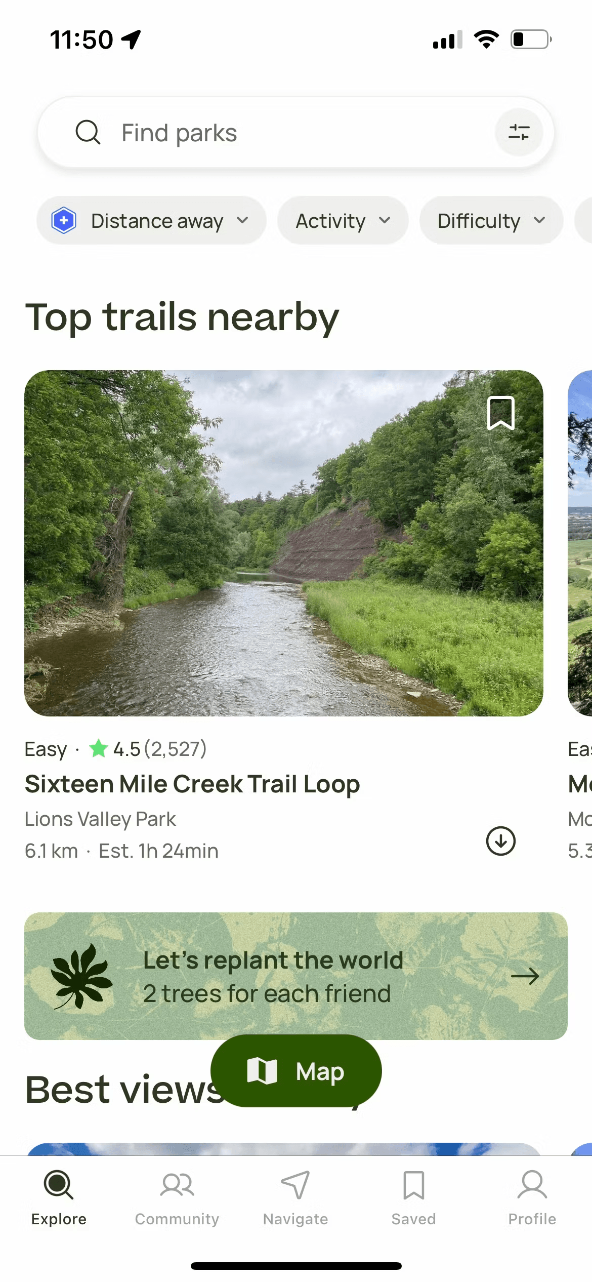
Task: Tap the Lions Valley Park link
Action: point(100,819)
